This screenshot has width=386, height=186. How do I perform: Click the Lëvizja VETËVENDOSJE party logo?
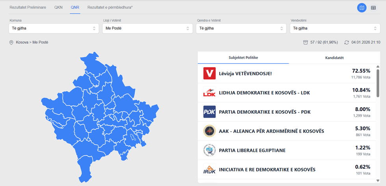point(209,74)
